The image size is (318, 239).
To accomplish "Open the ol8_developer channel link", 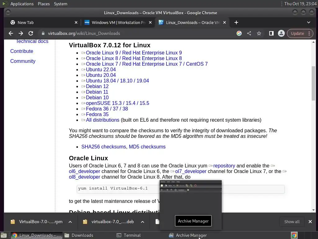I will 84,177.
